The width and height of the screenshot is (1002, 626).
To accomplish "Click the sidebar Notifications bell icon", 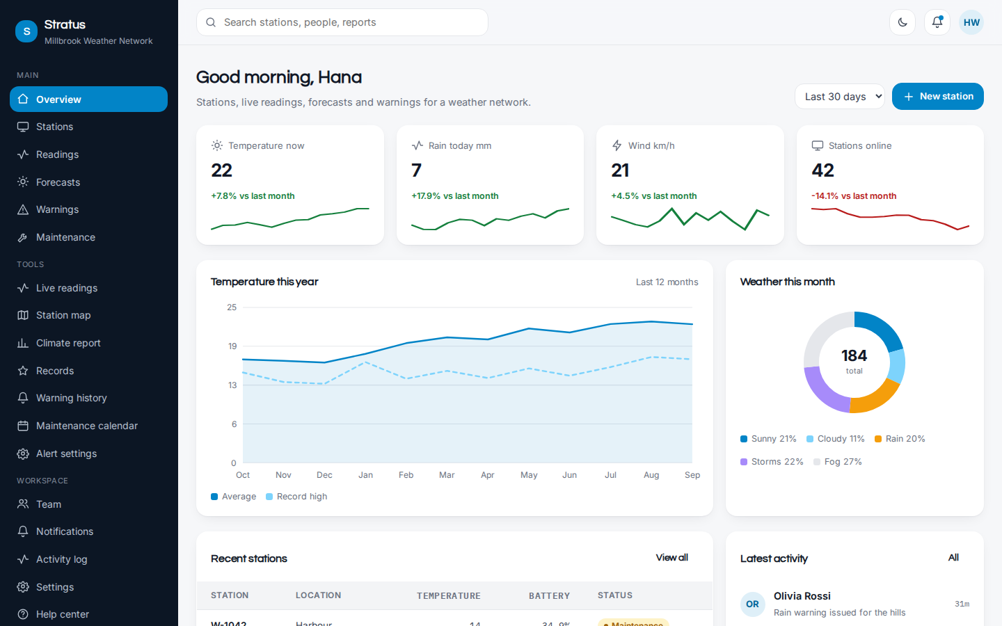I will coord(23,531).
